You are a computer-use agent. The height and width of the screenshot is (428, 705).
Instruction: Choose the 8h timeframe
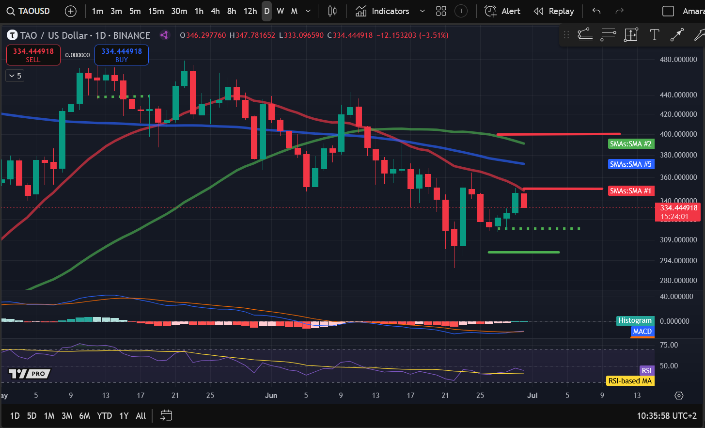[232, 11]
